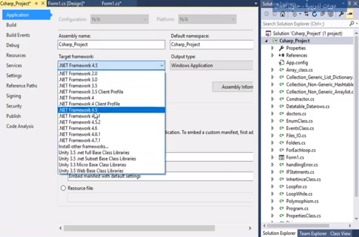Click Sync with Active Document arrows icon
The height and width of the screenshot is (237, 359).
[x=306, y=14]
